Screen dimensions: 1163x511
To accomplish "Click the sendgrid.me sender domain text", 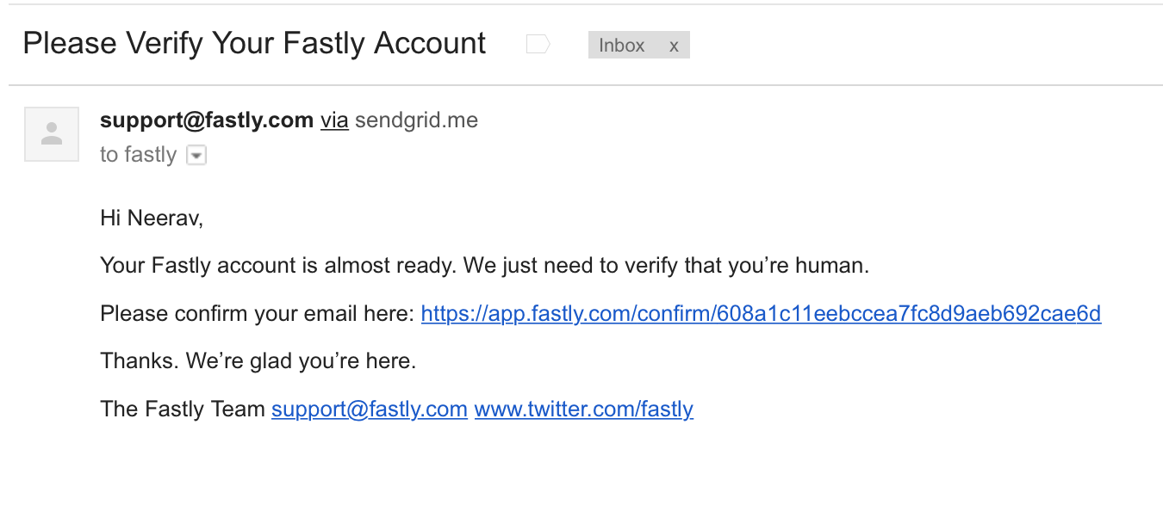I will tap(416, 121).
